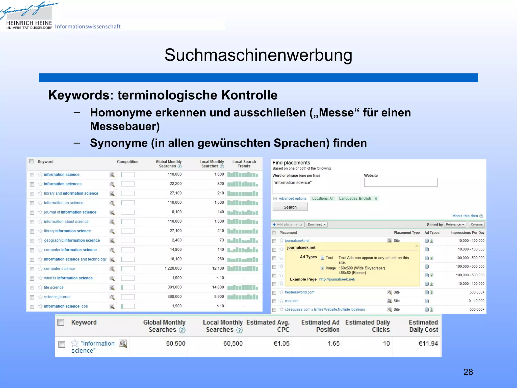Star the freshersworld.com placement
This screenshot has height=388, width=517.
(x=281, y=292)
